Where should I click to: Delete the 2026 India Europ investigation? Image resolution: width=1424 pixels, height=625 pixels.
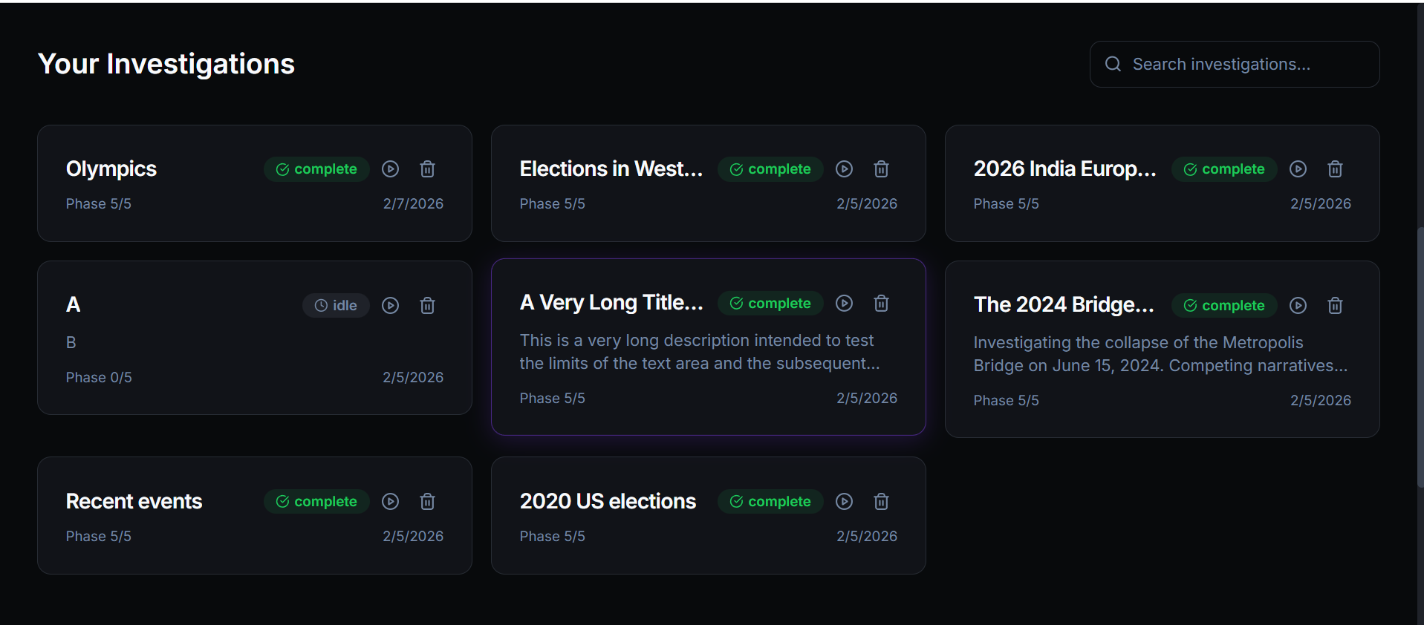[x=1335, y=169]
